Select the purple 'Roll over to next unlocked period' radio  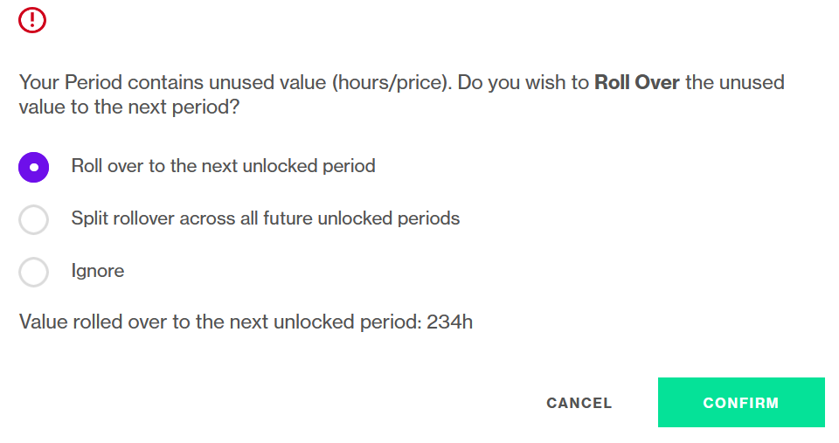tap(34, 167)
